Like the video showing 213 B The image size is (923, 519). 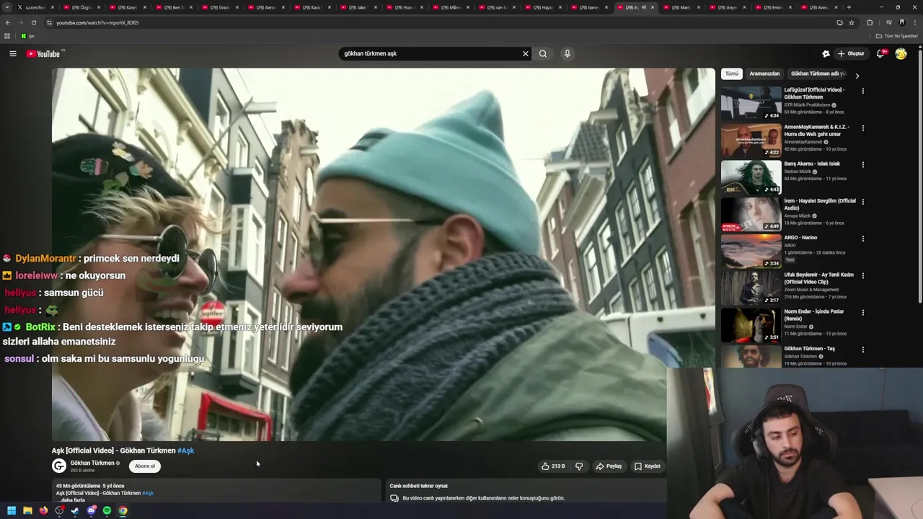pyautogui.click(x=553, y=466)
